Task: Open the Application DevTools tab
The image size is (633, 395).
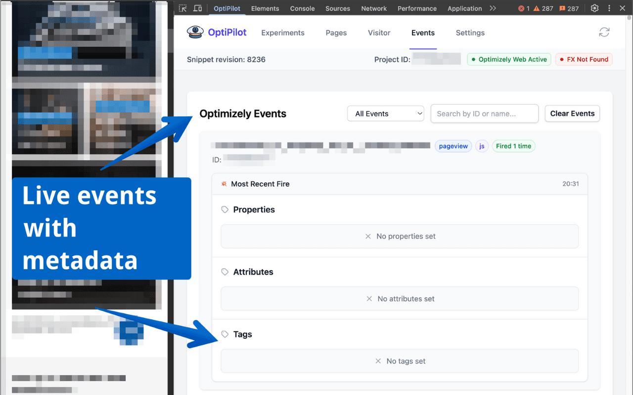Action: coord(464,8)
